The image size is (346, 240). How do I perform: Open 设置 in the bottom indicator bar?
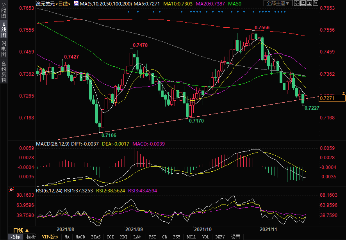[235, 237]
